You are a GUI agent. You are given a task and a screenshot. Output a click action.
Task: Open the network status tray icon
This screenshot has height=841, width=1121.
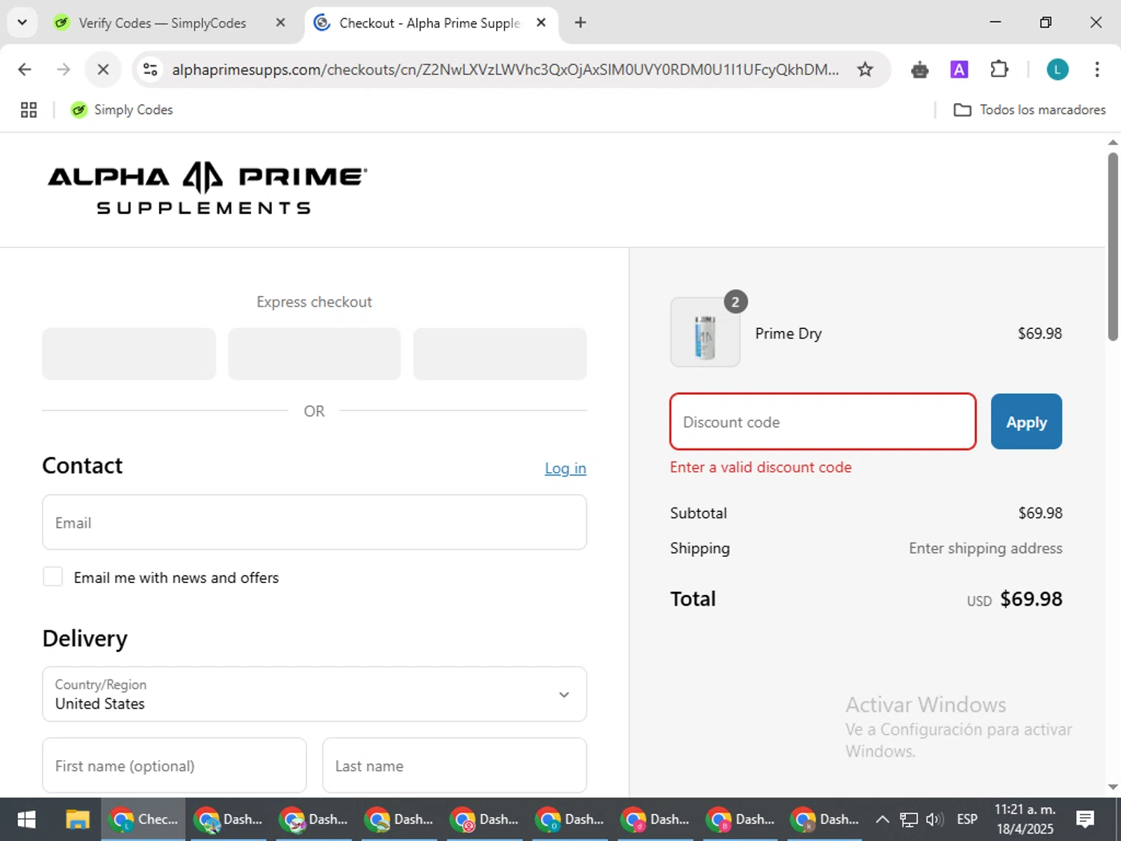pyautogui.click(x=909, y=819)
